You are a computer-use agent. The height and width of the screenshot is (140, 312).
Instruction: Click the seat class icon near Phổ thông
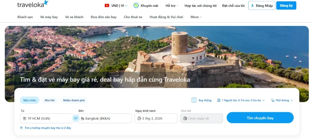point(273,100)
